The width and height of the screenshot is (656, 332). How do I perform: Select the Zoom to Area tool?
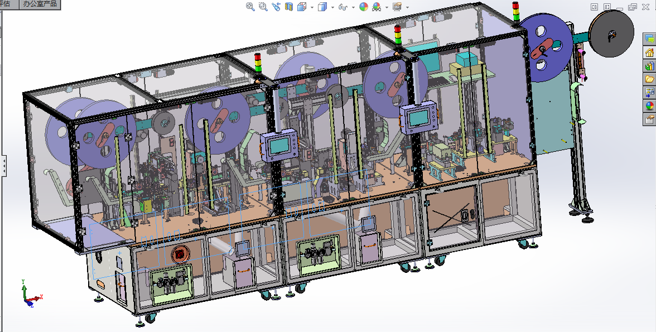click(x=263, y=7)
